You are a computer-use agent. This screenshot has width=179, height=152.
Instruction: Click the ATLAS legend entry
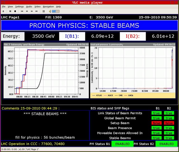pos(97,95)
